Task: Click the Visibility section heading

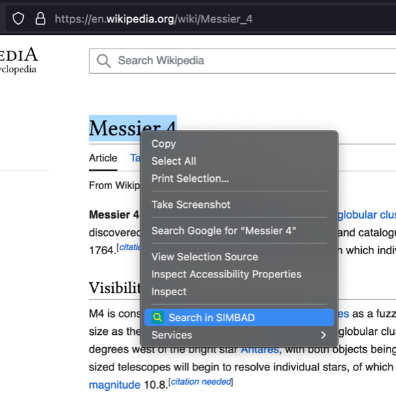Action: click(x=115, y=288)
